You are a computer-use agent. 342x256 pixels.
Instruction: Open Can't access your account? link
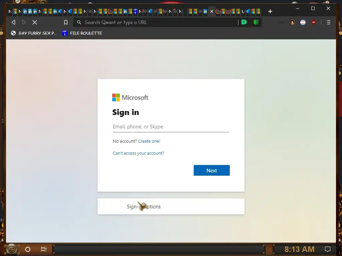pyautogui.click(x=139, y=153)
